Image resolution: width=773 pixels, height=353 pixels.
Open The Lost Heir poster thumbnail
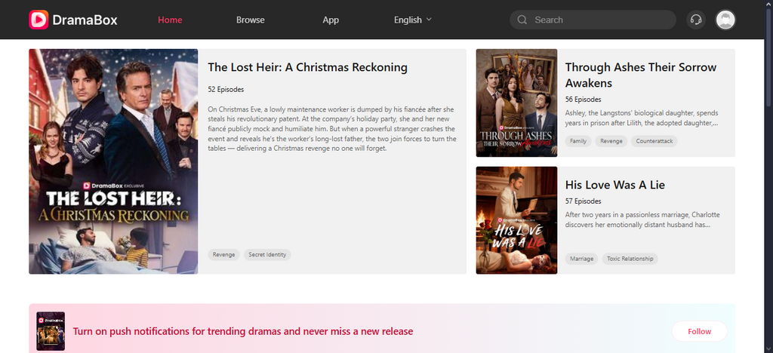[x=113, y=161]
